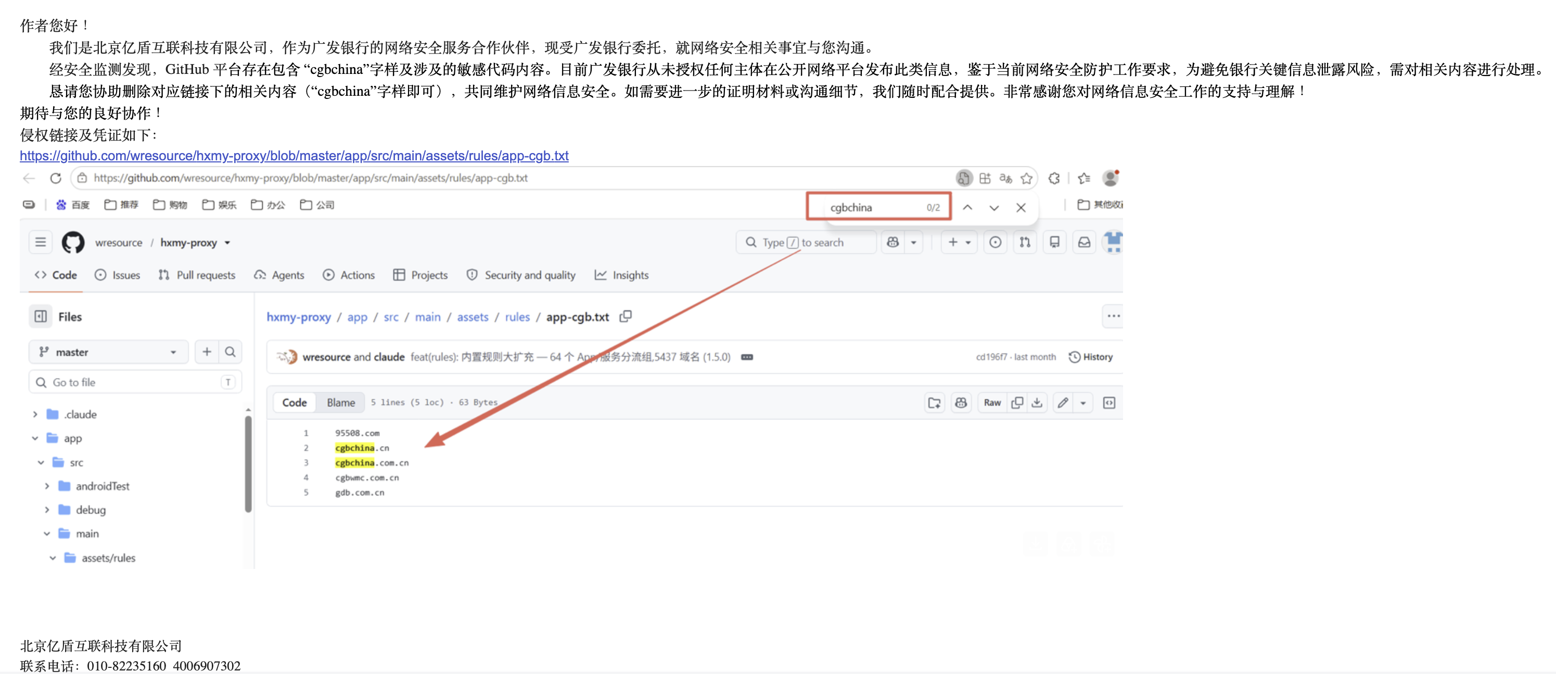Expand the androidTest folder

pos(47,486)
